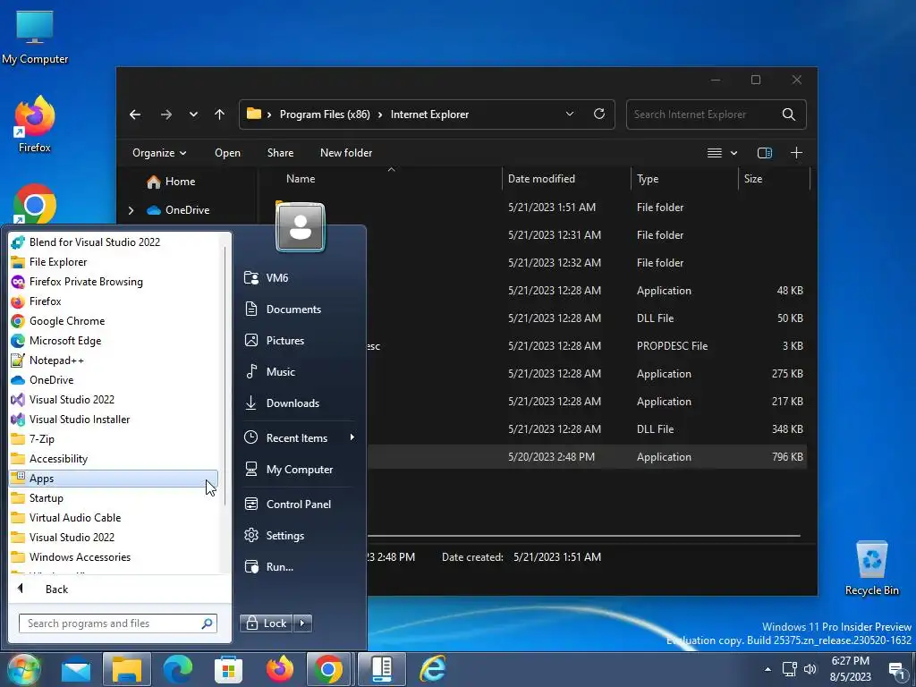Open Recycle Bin on desktop

[x=871, y=568]
